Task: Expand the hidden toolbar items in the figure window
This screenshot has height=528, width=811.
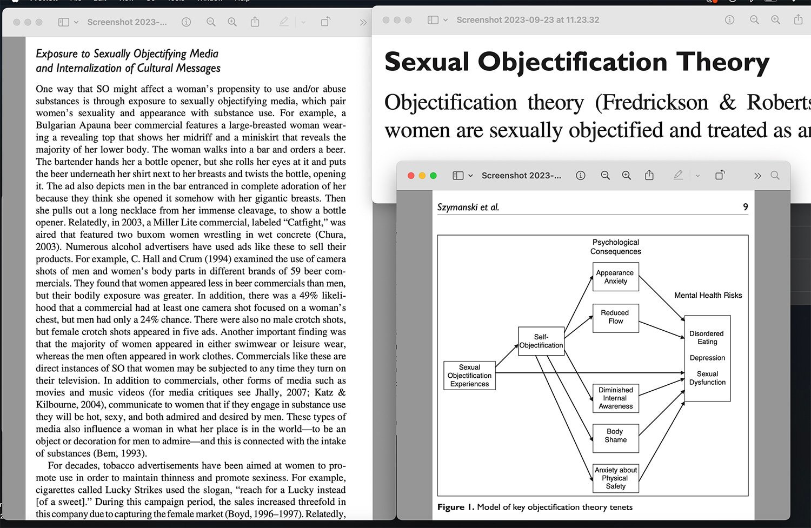Action: coord(757,176)
